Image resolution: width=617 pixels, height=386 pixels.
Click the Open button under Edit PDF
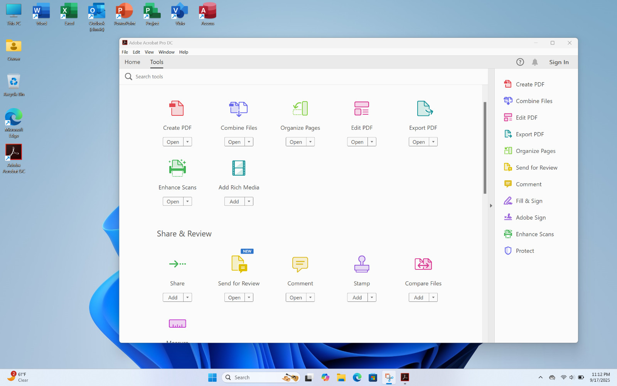[x=357, y=142]
